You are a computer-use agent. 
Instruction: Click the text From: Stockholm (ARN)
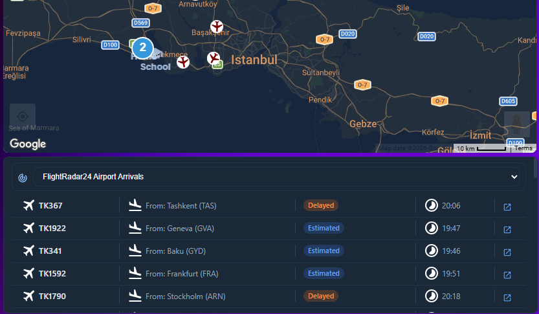[186, 297]
